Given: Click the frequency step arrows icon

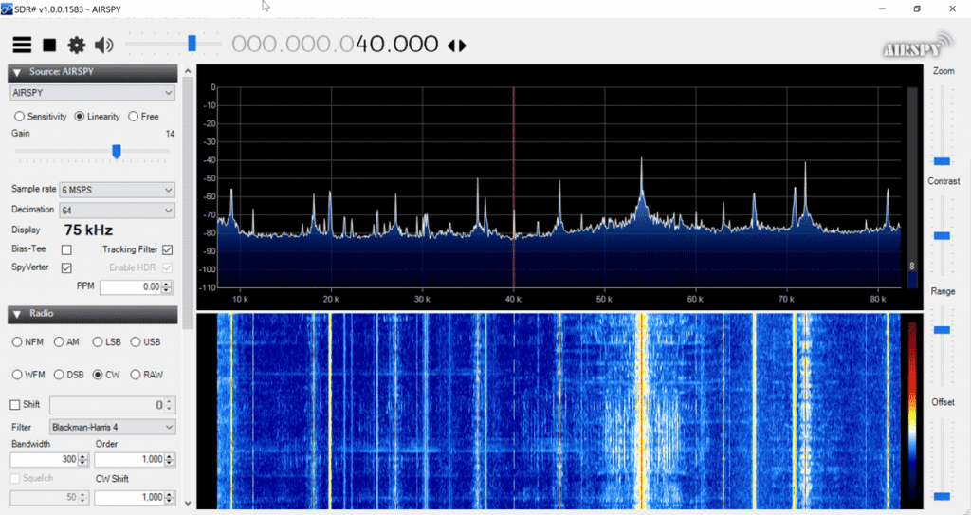Looking at the screenshot, I should [457, 46].
